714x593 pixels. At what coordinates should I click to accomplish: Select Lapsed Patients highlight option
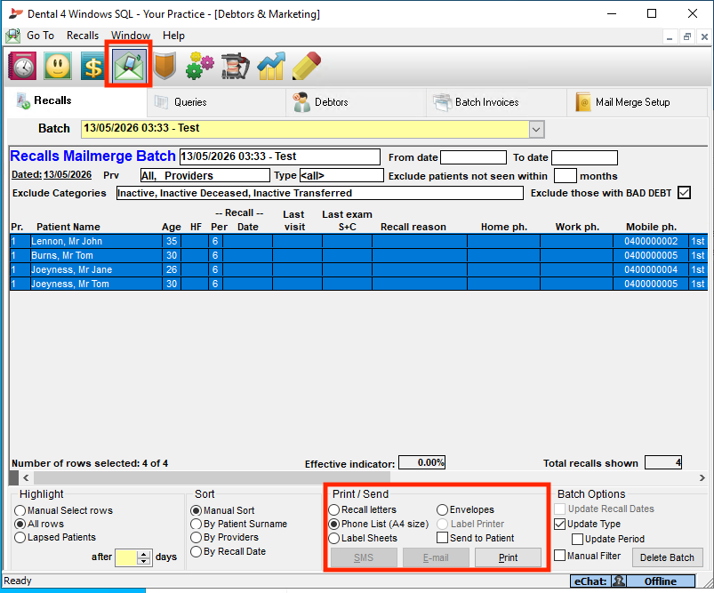[55, 538]
